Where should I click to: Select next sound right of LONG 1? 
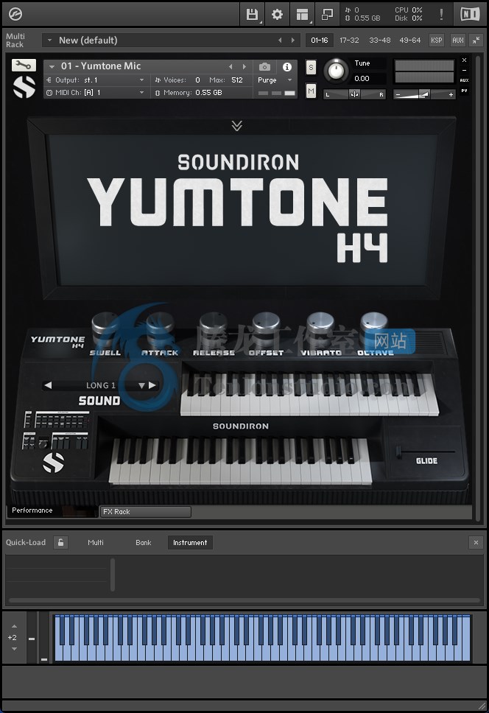(152, 385)
